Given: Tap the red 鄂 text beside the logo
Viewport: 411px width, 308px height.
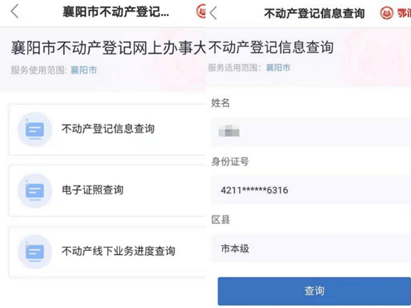Looking at the screenshot, I should (x=404, y=13).
